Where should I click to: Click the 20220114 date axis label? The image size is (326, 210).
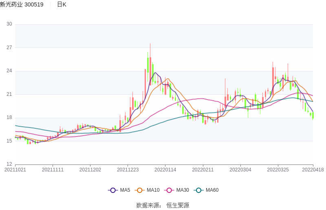pyautogui.click(x=165, y=170)
